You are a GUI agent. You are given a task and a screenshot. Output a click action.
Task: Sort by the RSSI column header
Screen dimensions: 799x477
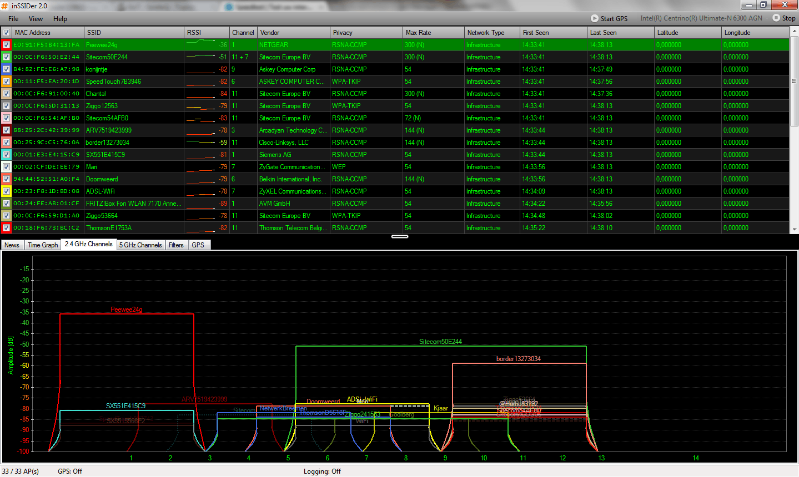tap(207, 33)
